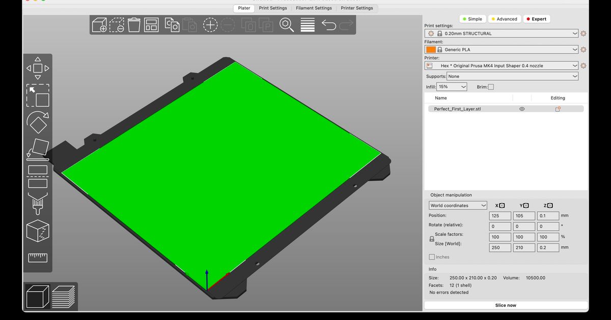Open the Supports dropdown
The width and height of the screenshot is (611, 320).
tap(512, 76)
